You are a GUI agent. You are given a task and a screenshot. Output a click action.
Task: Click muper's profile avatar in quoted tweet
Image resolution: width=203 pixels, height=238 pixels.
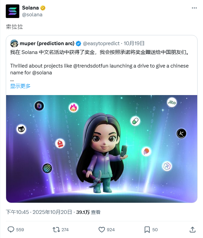(14, 43)
